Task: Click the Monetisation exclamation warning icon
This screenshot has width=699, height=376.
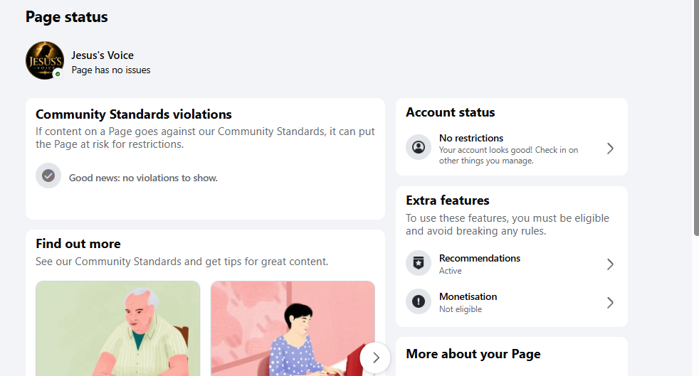Action: 418,301
